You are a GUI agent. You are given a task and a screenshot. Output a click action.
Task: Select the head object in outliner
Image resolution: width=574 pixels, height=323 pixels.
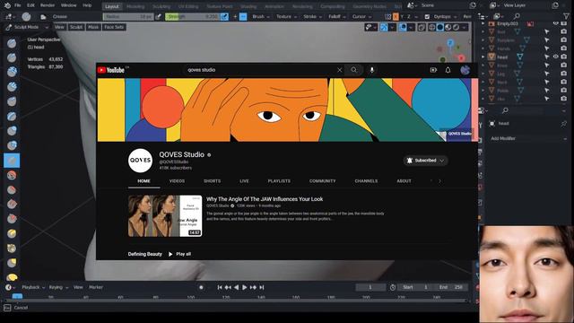tap(502, 57)
